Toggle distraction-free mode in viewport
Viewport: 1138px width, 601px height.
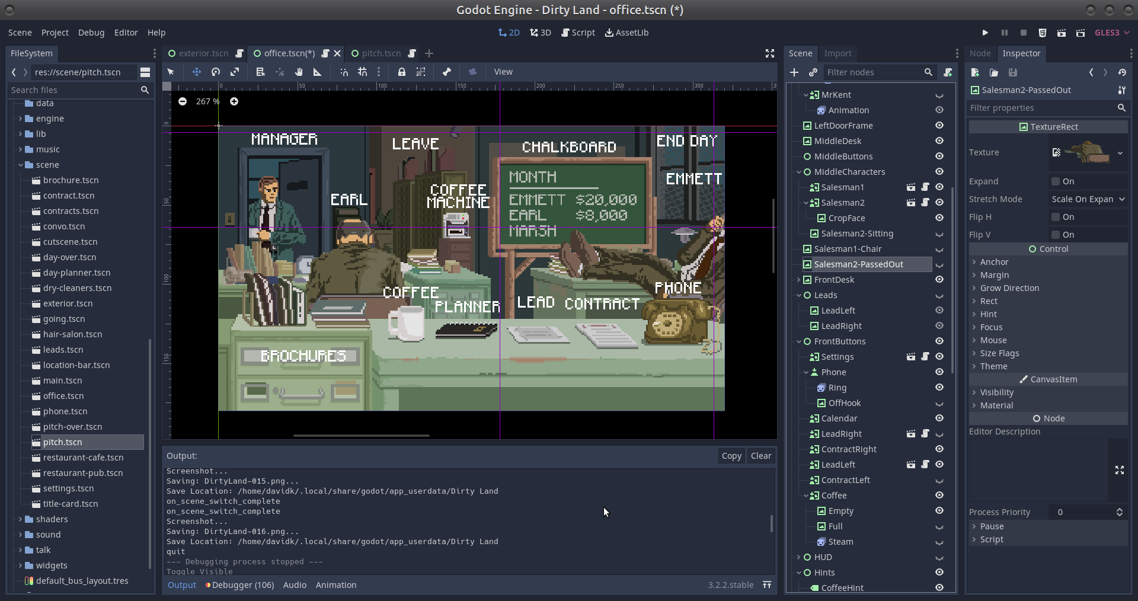click(x=770, y=53)
